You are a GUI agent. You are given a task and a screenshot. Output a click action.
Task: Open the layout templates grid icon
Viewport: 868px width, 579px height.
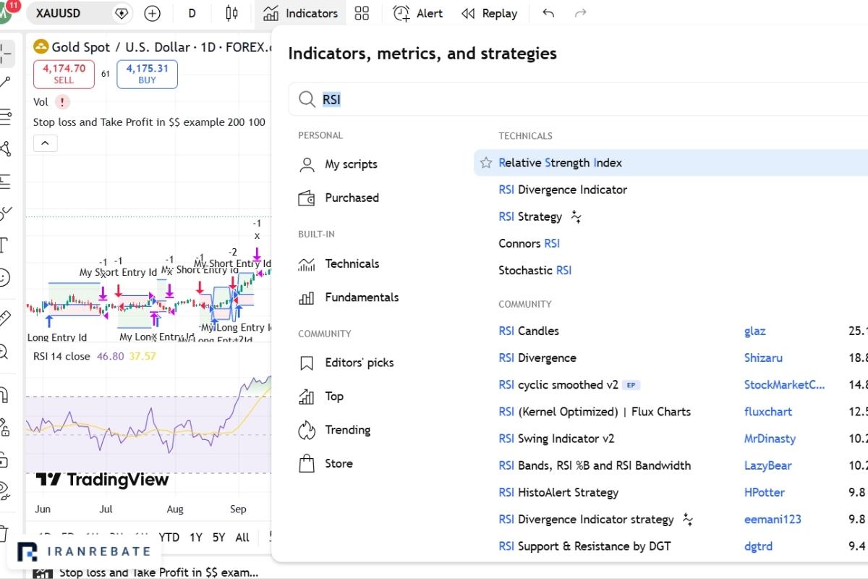point(362,13)
